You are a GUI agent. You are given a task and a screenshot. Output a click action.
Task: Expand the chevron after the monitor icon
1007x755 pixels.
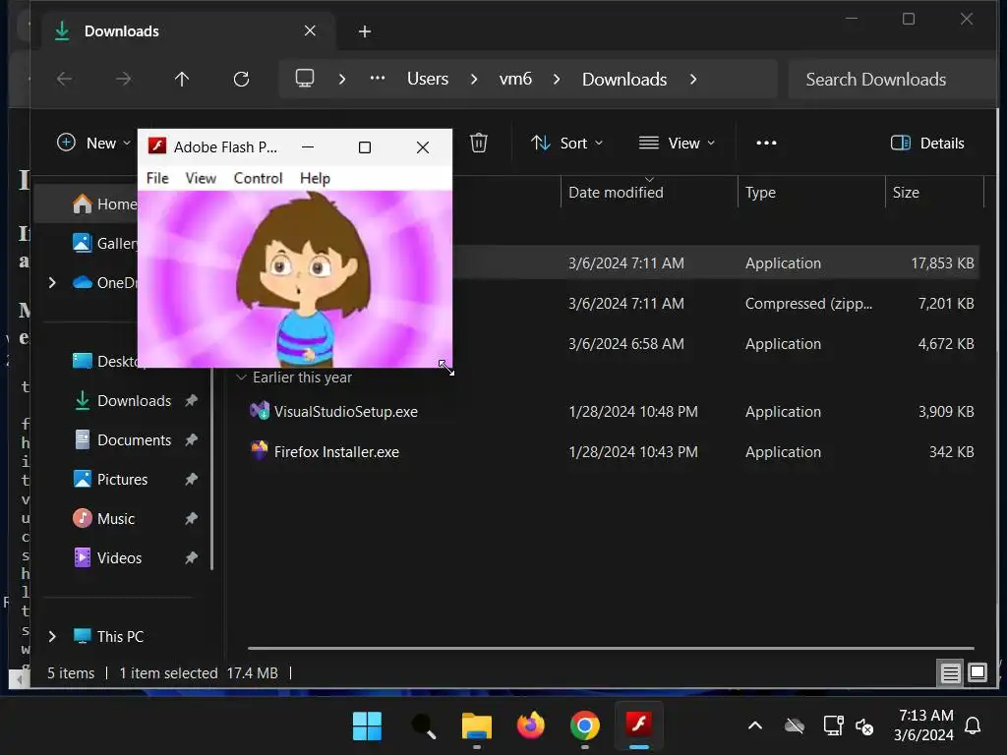click(341, 79)
